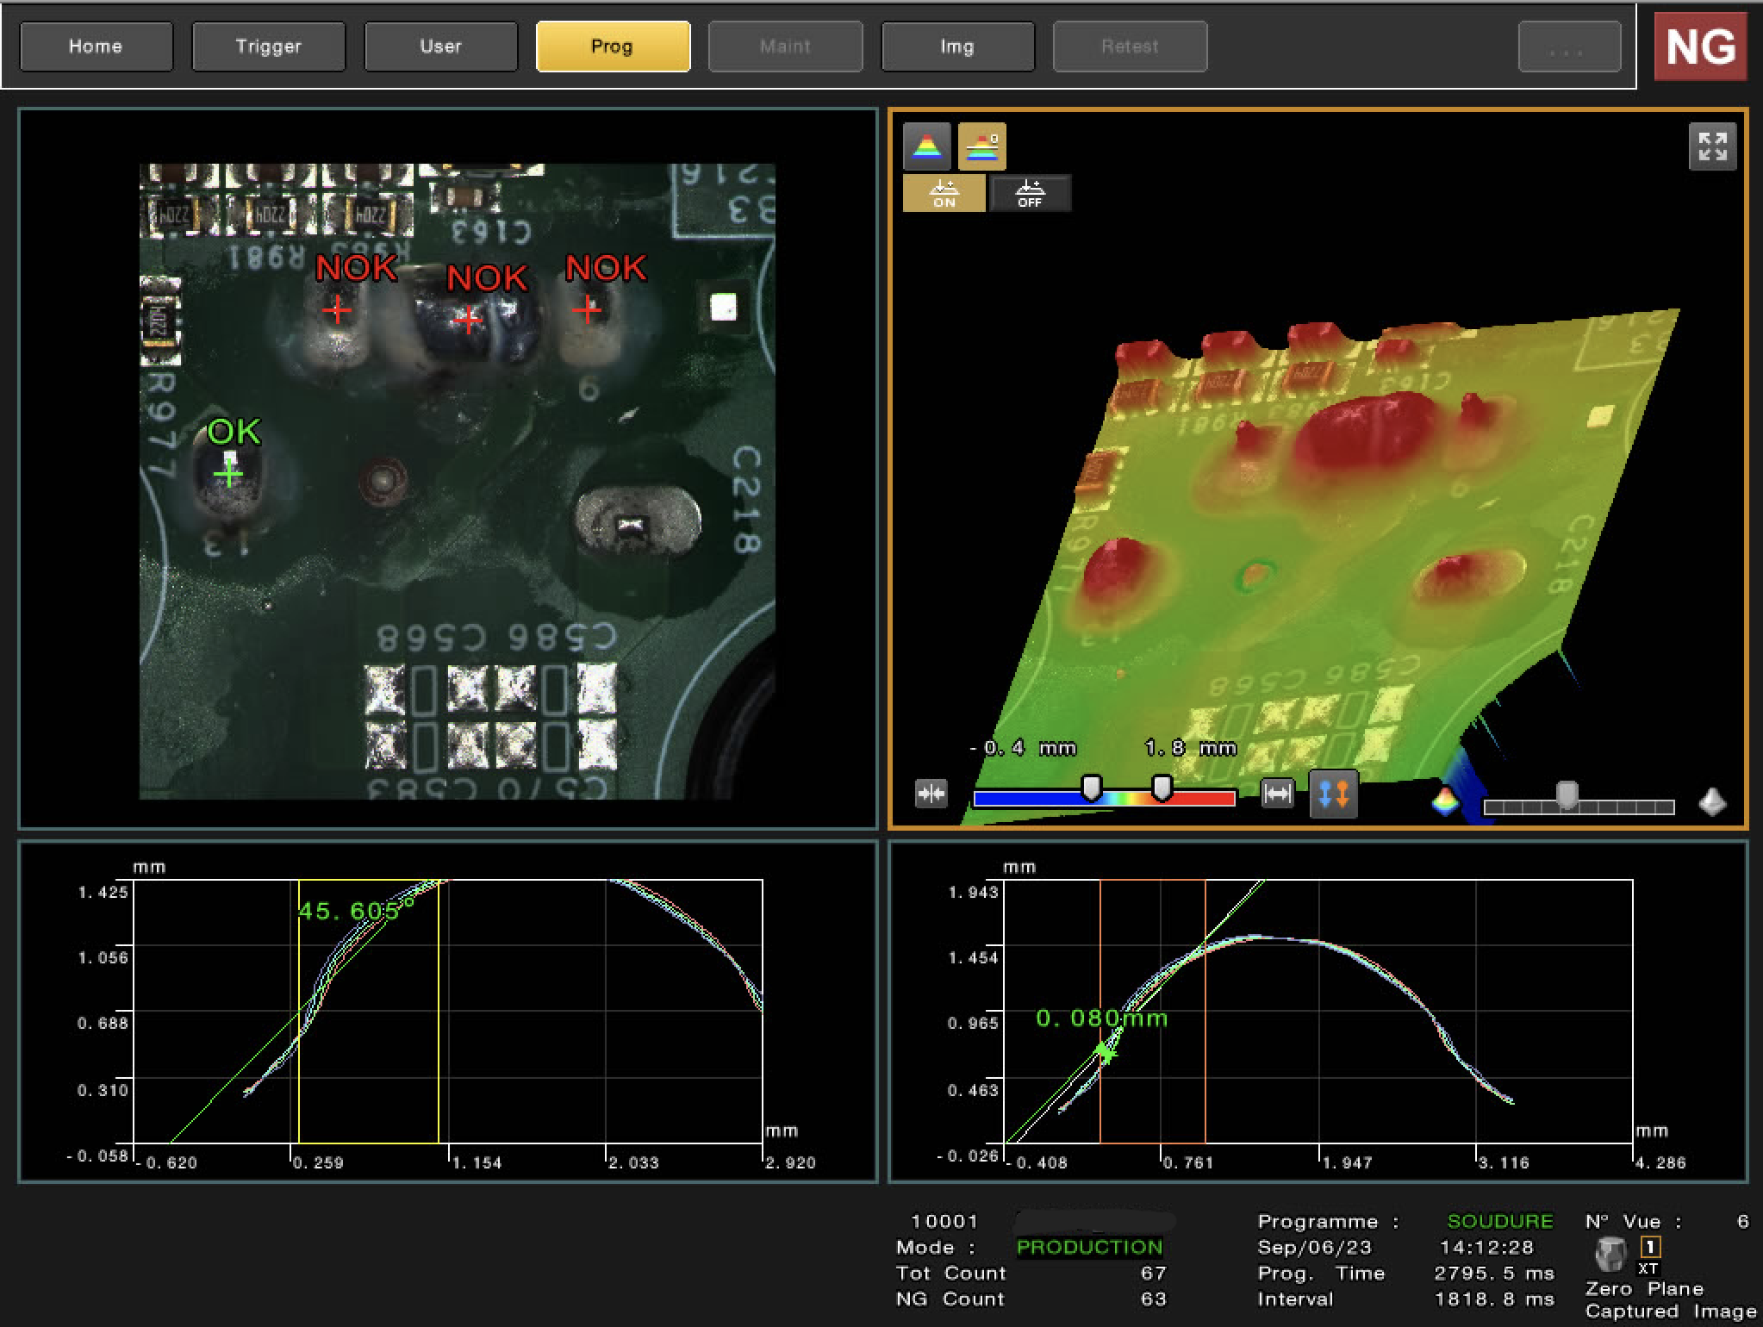
Task: Click the 45.605° angle value in left profile
Action: [356, 911]
